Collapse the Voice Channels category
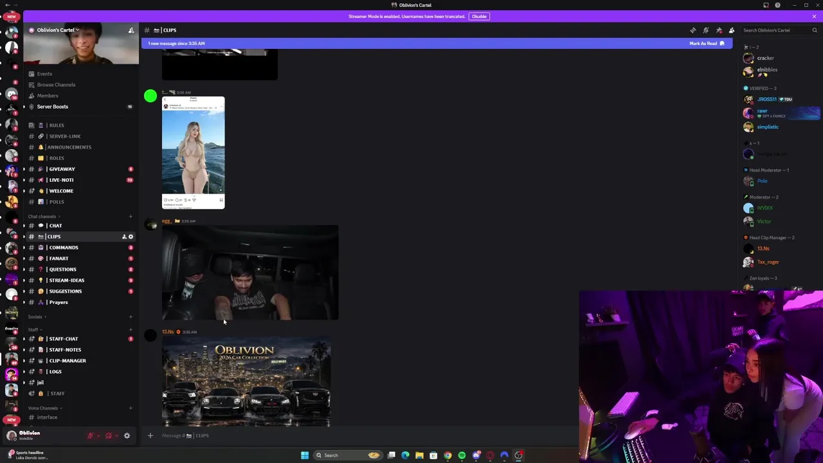 tap(44, 408)
